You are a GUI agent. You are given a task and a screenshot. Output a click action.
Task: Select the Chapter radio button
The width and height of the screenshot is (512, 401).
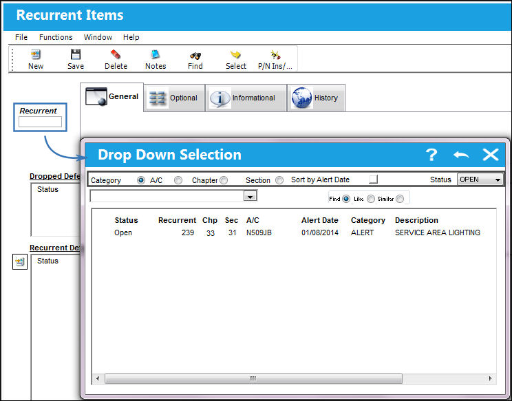224,180
